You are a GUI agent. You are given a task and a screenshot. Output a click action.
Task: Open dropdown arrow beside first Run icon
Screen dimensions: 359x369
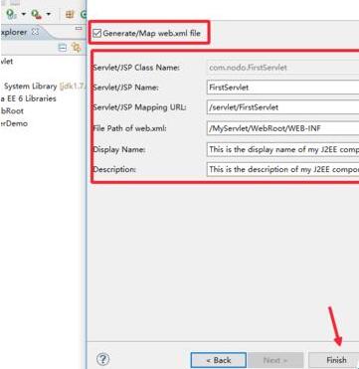24,14
